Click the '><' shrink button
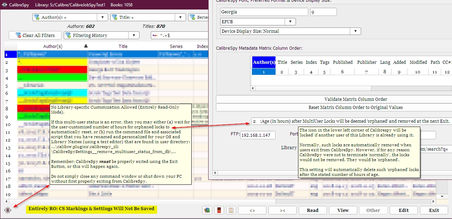 tap(283, 210)
